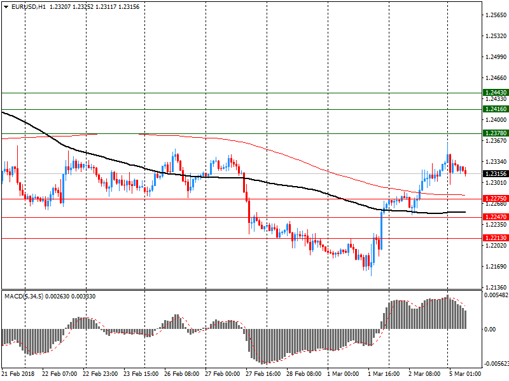Click the 28 Feb 08:00 time label
This screenshot has height=381, width=509.
pos(304,374)
